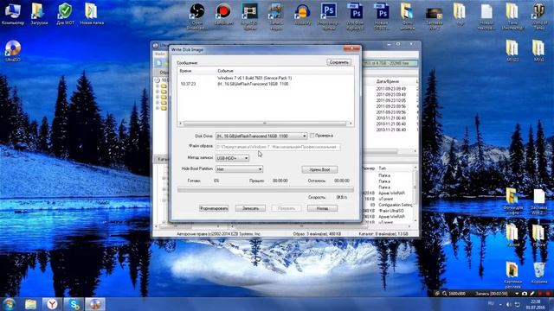554x311 pixels.
Task: Click the RU language indicator in tray
Action: (x=491, y=303)
